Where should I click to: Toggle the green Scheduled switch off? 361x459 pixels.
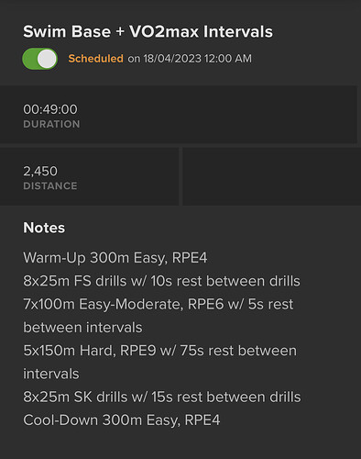(x=40, y=59)
